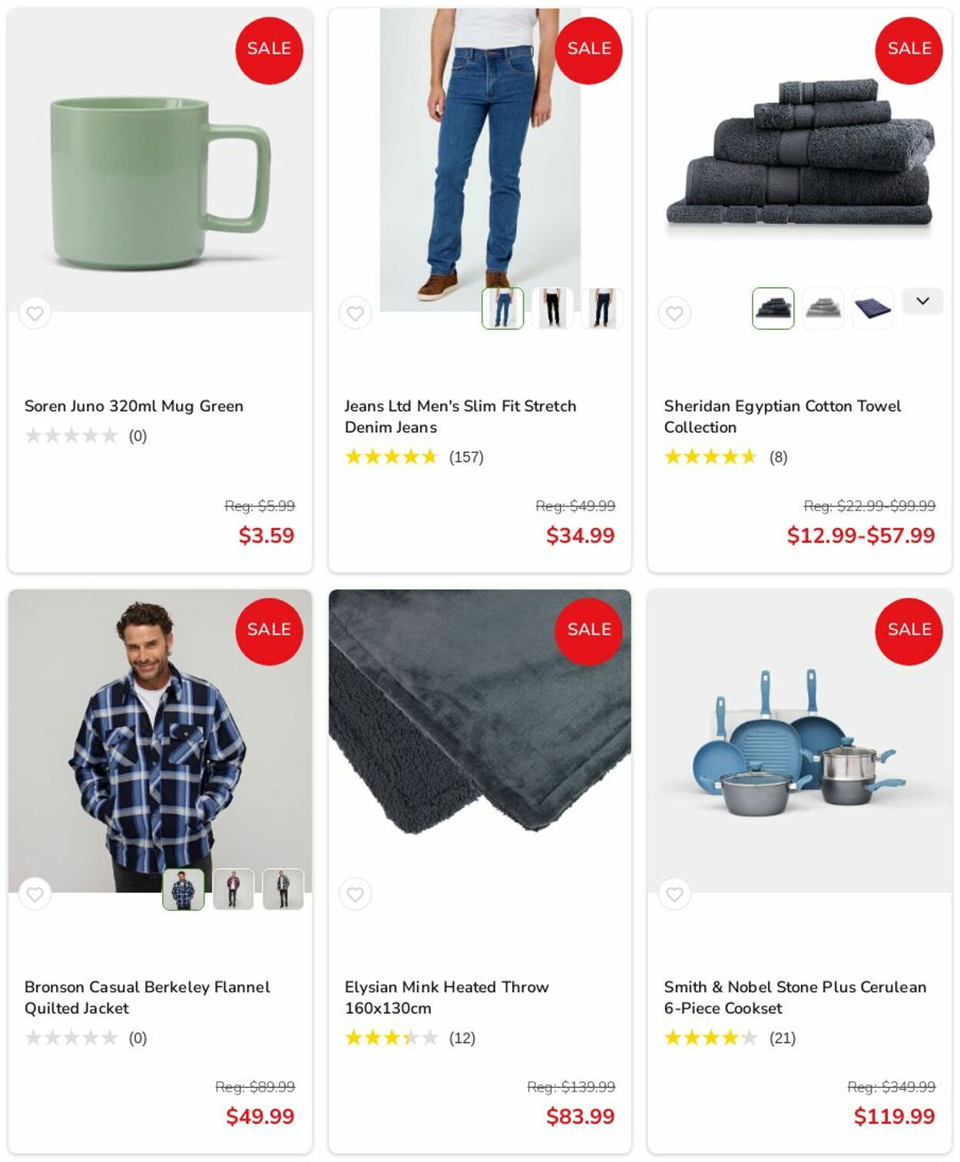
Task: Wishlist the Smith & Nobel Cookset
Action: (x=674, y=894)
